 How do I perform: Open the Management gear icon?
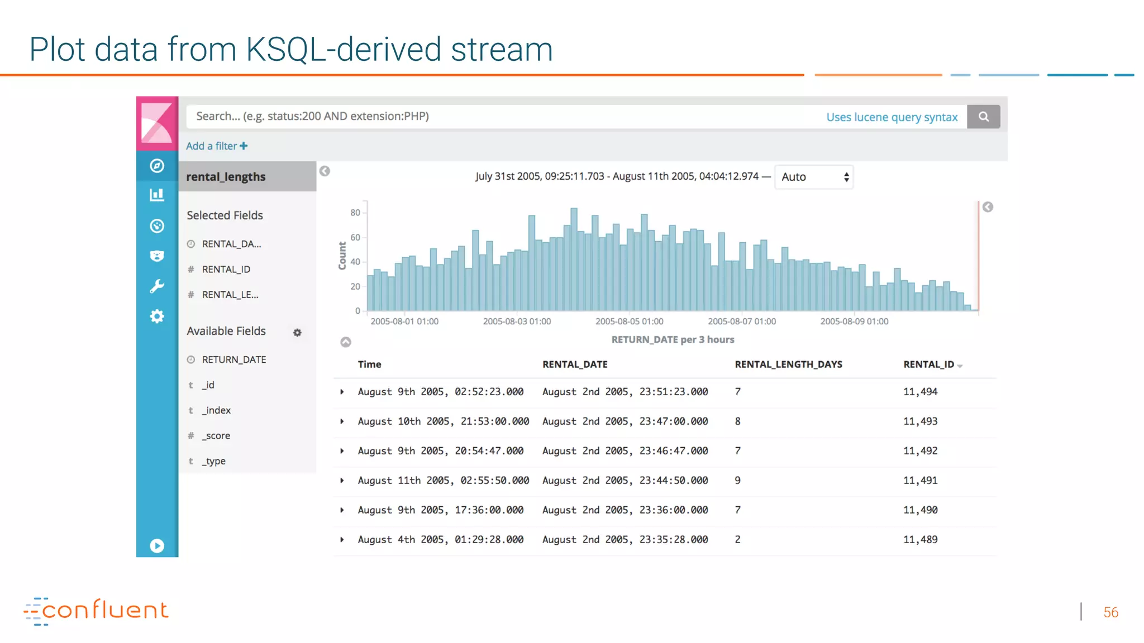[x=157, y=316]
